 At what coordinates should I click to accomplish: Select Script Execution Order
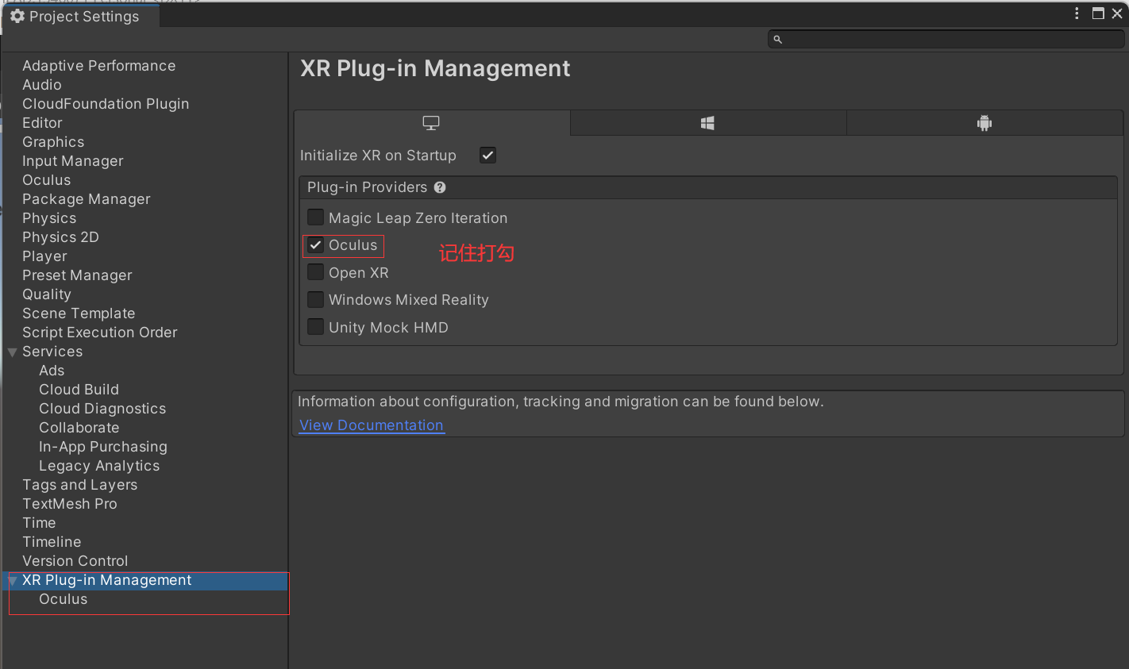100,333
